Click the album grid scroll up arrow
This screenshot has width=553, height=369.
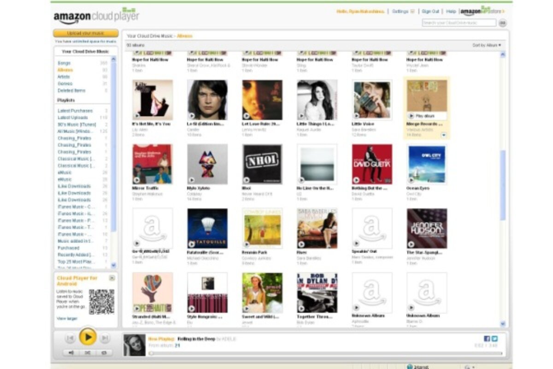point(503,54)
